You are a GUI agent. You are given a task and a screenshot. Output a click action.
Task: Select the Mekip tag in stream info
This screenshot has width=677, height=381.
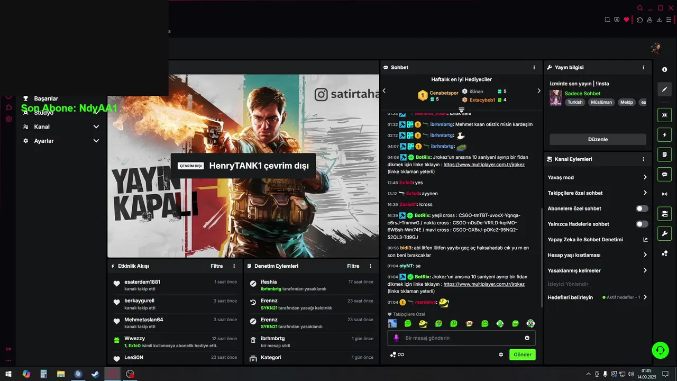[626, 102]
